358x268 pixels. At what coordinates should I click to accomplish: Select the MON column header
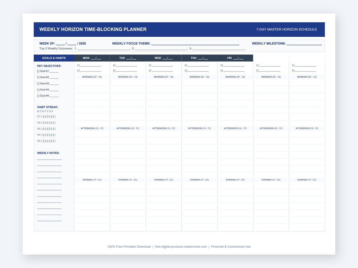92,58
